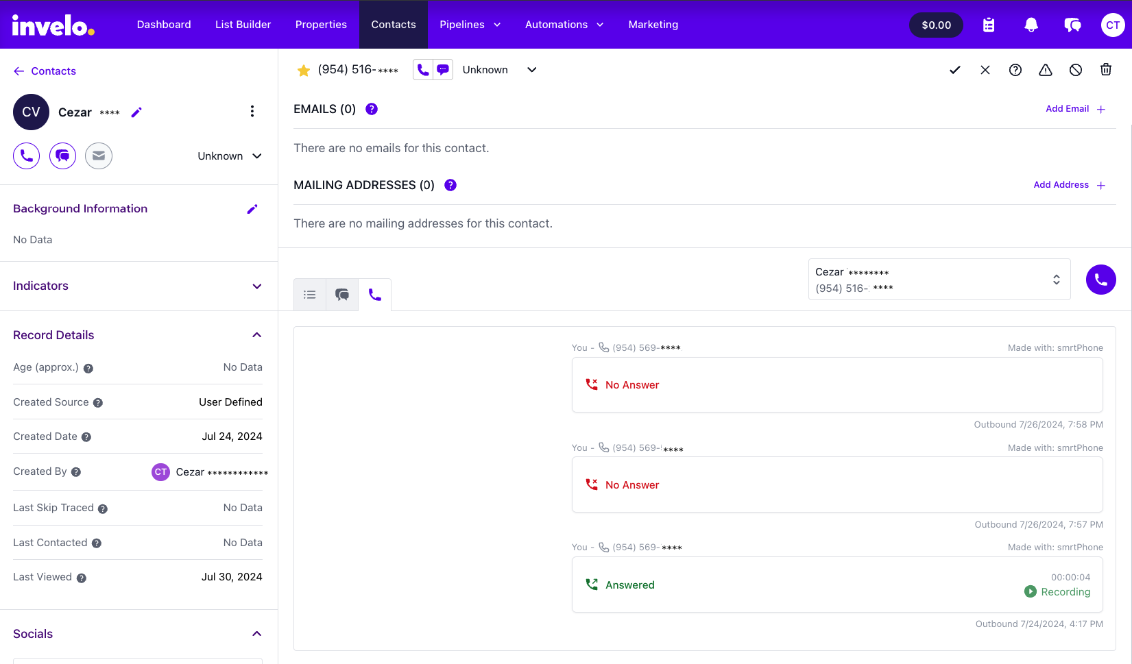Click the notifications bell icon
Screen dimensions: 1132x664
click(x=1031, y=25)
